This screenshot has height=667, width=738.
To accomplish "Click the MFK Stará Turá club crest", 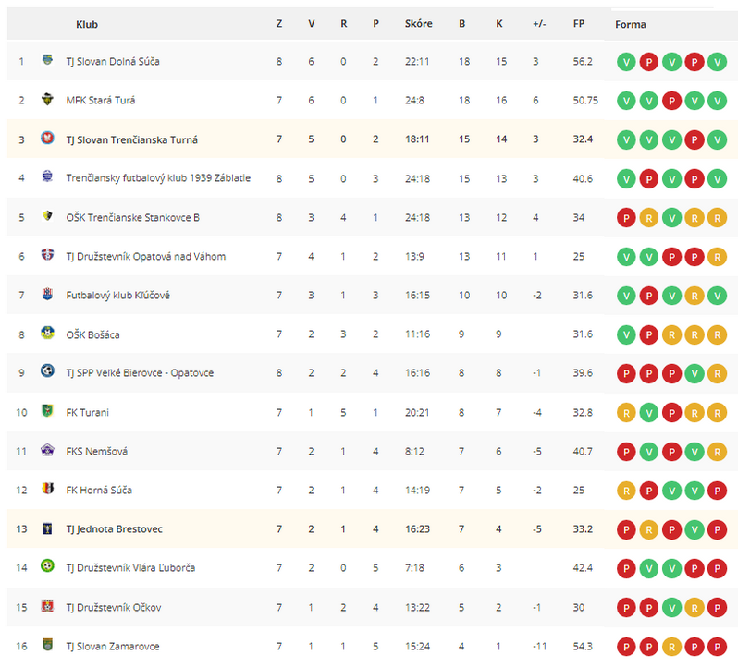I will coord(47,99).
